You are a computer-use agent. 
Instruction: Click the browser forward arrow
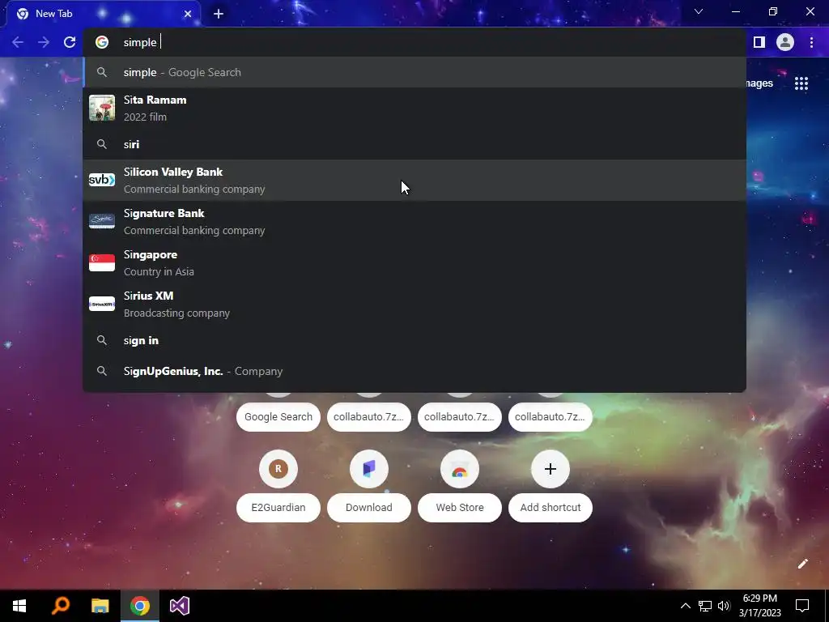click(x=44, y=42)
